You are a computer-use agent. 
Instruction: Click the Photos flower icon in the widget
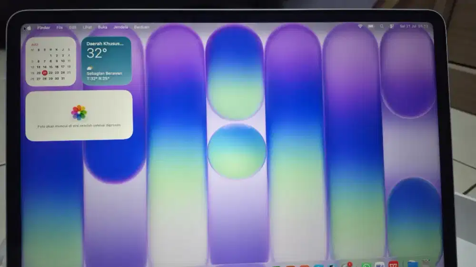click(x=79, y=113)
